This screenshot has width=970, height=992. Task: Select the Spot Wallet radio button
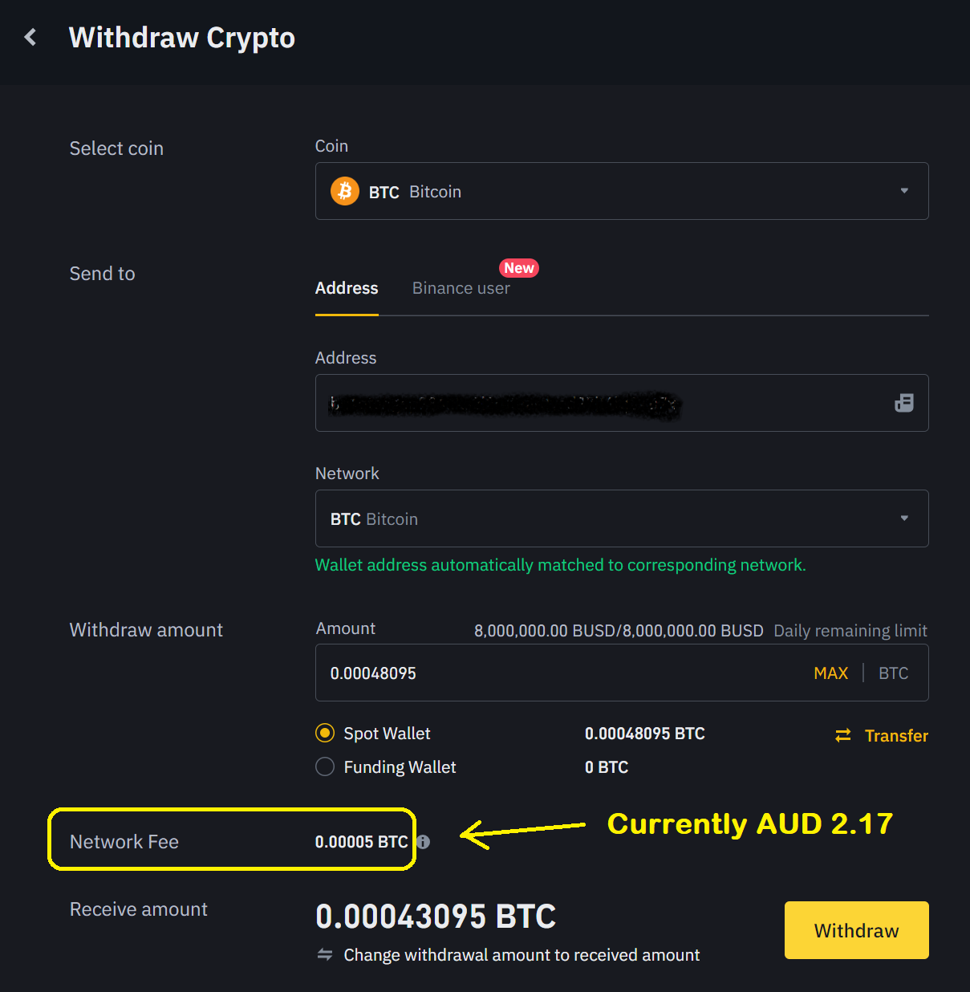pos(324,733)
